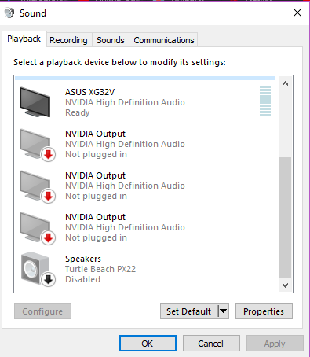This screenshot has height=357, width=310.
Task: Switch to the Communications tab
Action: (x=164, y=40)
